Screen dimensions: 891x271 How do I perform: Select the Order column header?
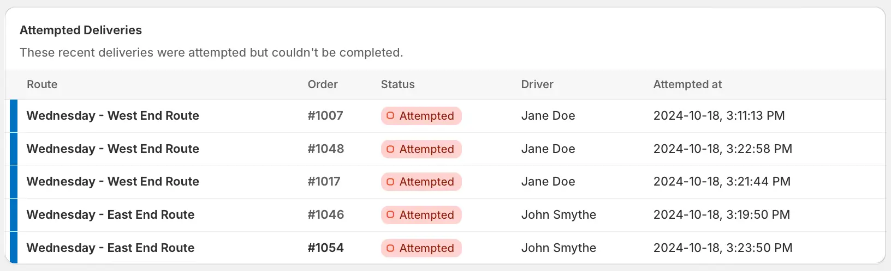point(323,84)
